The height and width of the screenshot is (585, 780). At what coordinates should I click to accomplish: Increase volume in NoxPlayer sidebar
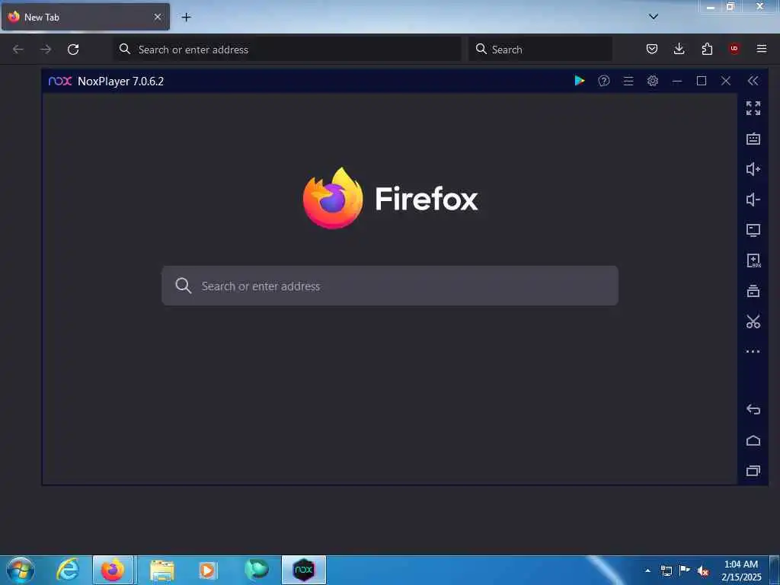coord(753,169)
